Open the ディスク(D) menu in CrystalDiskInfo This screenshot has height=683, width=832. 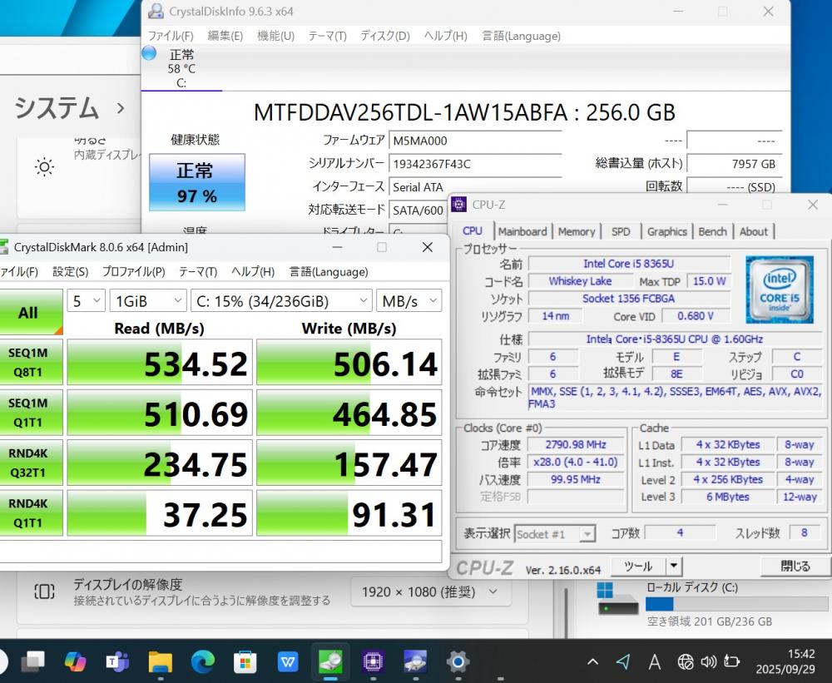pos(384,36)
